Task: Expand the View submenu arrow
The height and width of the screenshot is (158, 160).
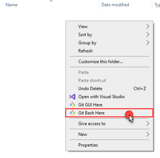Action: [147, 27]
